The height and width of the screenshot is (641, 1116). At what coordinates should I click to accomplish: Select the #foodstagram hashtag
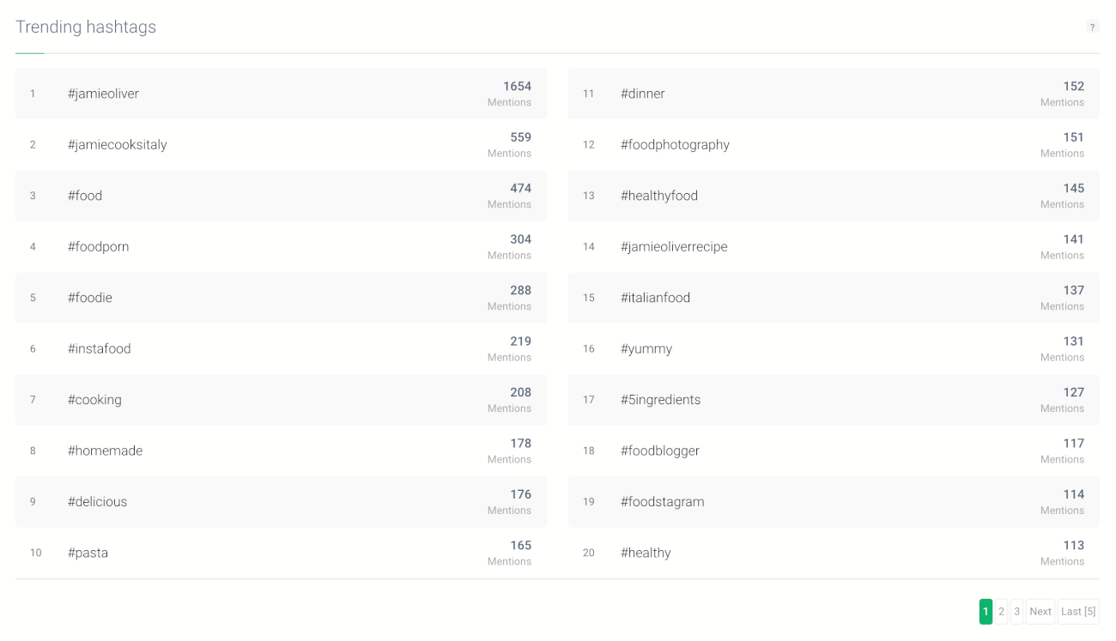(x=662, y=502)
